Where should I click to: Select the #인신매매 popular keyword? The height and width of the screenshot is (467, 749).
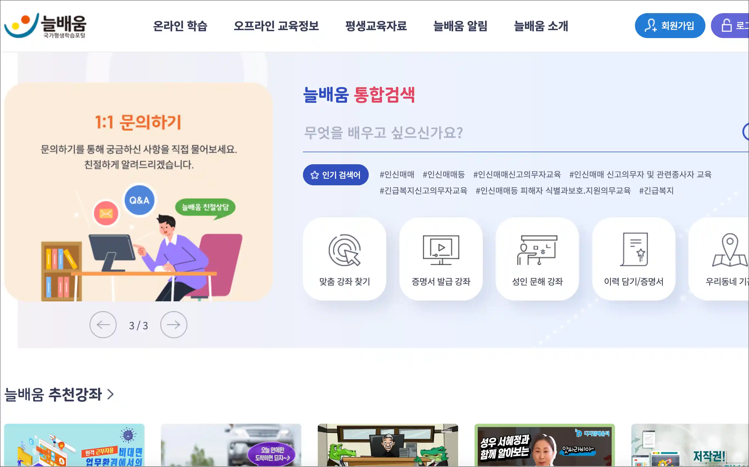397,174
